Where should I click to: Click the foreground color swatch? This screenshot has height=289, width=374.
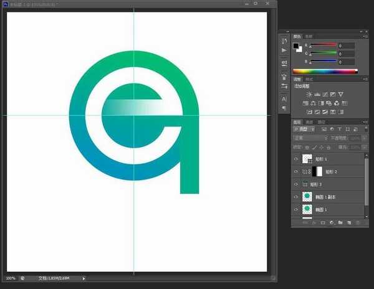point(296,45)
